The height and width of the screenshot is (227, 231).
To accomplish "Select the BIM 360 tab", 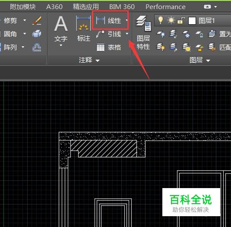I will (122, 7).
